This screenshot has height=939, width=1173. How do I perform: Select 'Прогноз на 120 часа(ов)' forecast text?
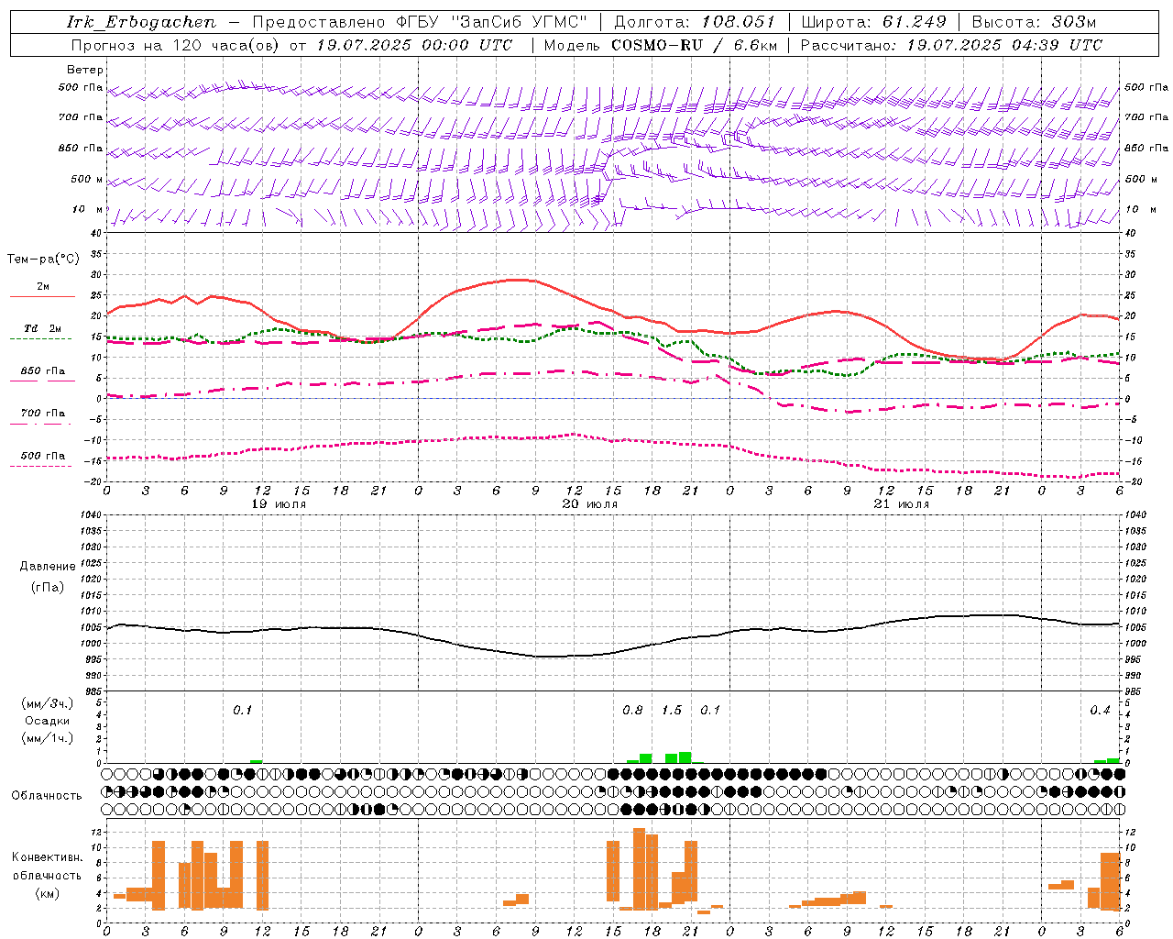point(176,45)
